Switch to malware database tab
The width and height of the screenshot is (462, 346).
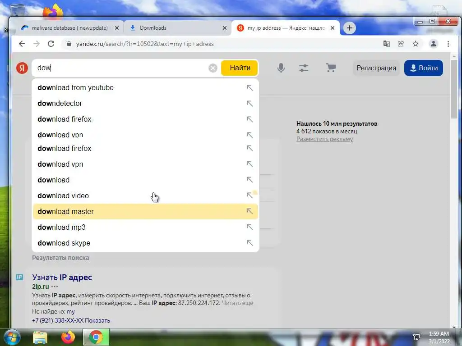point(69,28)
